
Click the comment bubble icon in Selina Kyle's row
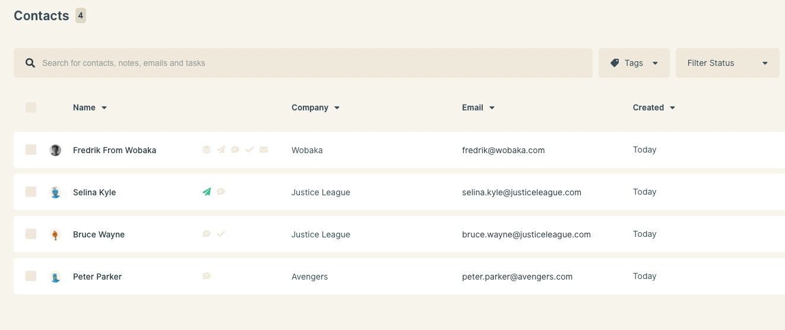(x=221, y=192)
